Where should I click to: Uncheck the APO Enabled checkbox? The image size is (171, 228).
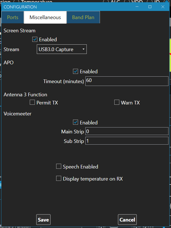(76, 71)
